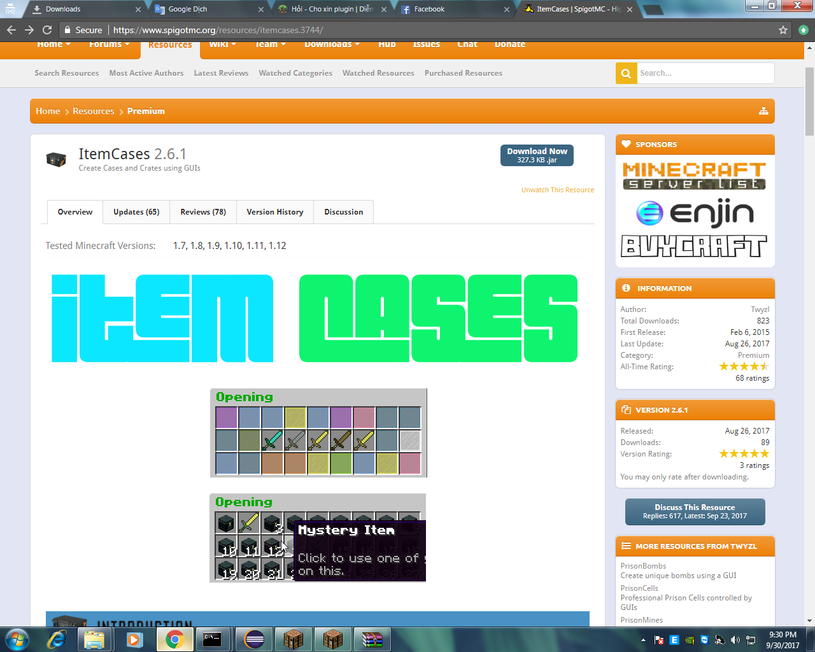Open the Enjin sponsor banner
This screenshot has height=652, width=815.
point(695,213)
